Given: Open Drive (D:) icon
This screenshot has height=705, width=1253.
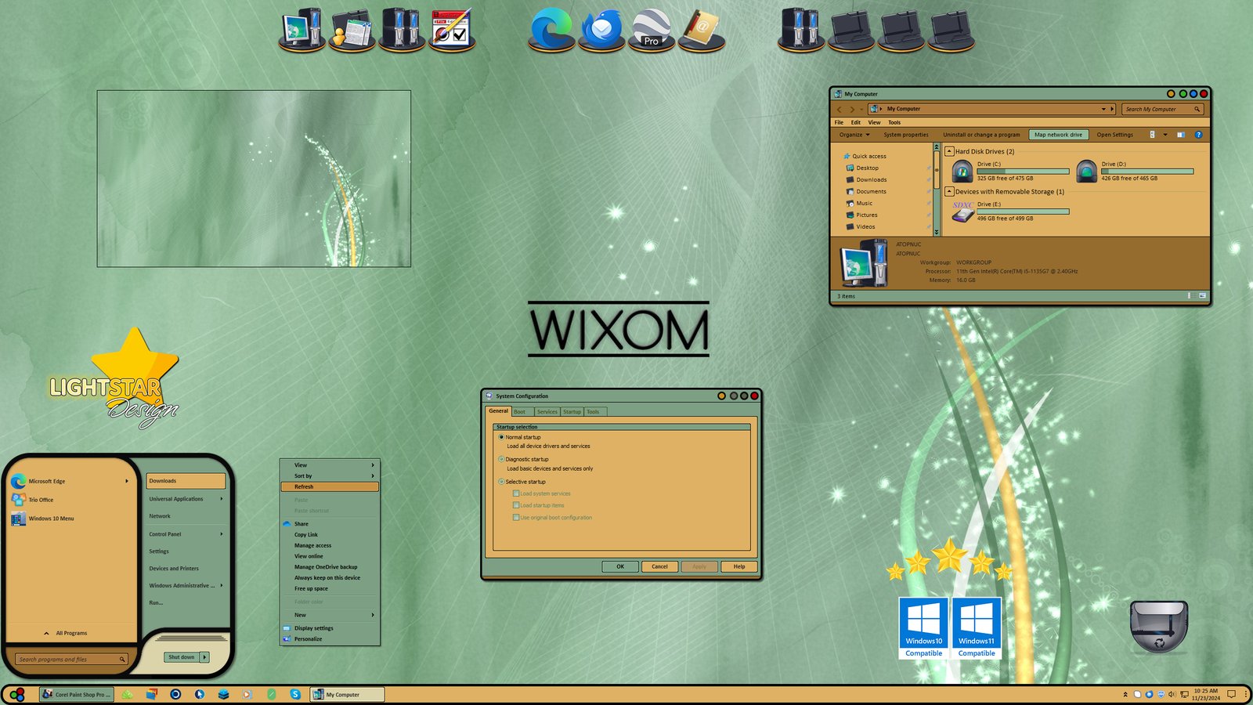Looking at the screenshot, I should 1087,171.
